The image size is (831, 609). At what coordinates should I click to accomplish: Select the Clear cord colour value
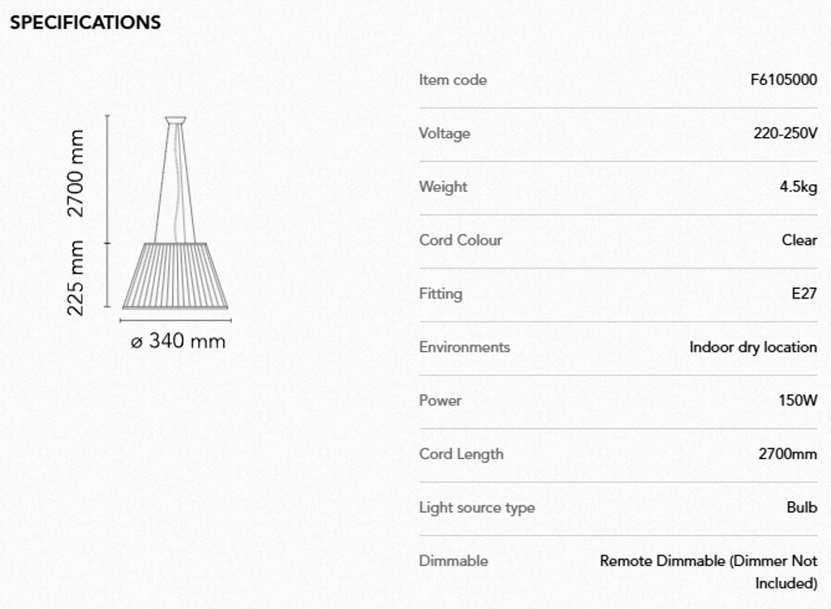coord(799,240)
